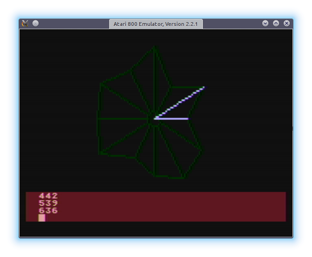
Task: Click the bright horizontal purple line
Action: (171, 119)
